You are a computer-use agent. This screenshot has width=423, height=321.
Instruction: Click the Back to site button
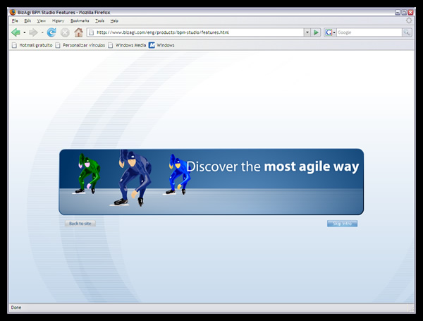[x=80, y=224]
